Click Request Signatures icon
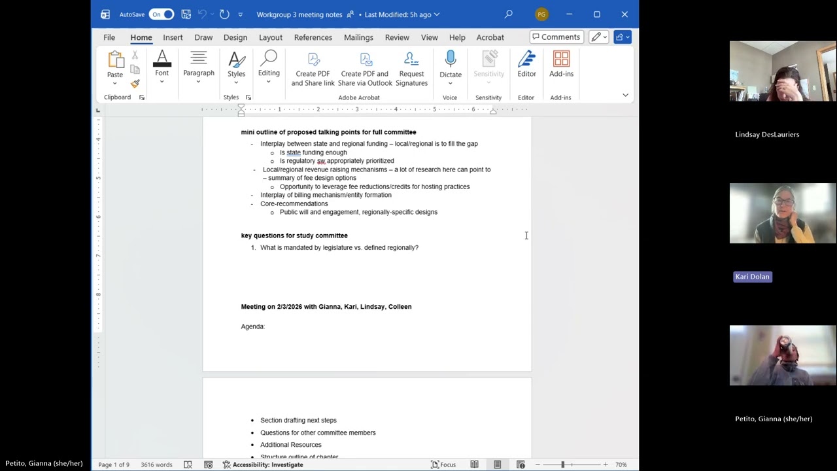The width and height of the screenshot is (837, 471). [x=411, y=69]
